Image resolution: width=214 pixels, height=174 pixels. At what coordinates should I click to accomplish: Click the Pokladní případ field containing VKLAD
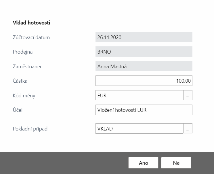click(x=139, y=128)
